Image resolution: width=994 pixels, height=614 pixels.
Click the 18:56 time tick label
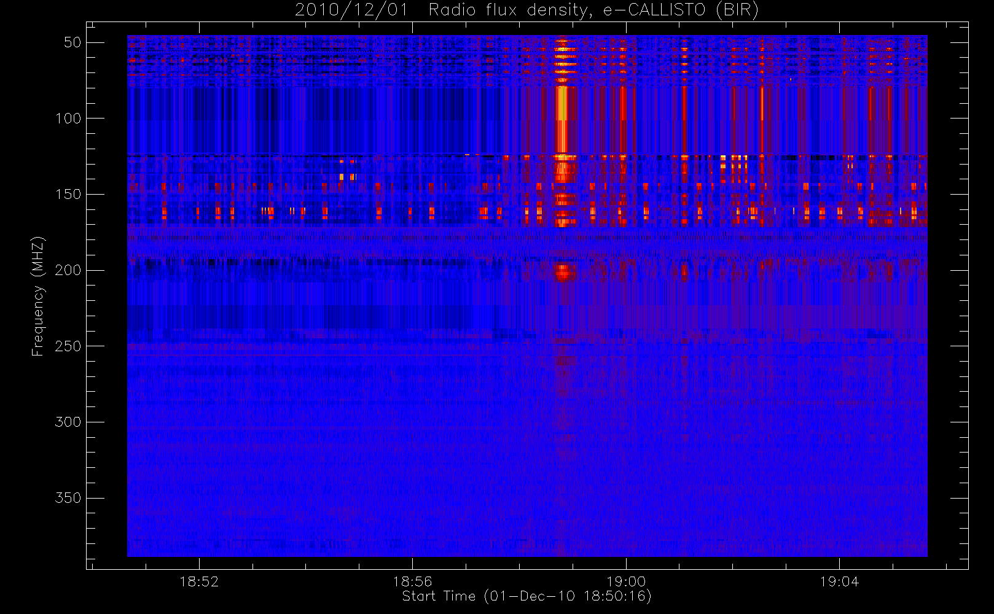point(412,581)
